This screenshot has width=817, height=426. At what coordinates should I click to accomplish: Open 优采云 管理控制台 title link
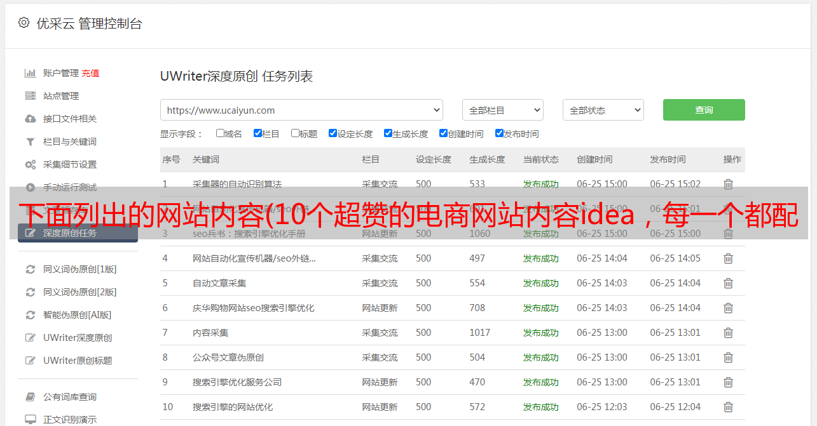point(89,23)
